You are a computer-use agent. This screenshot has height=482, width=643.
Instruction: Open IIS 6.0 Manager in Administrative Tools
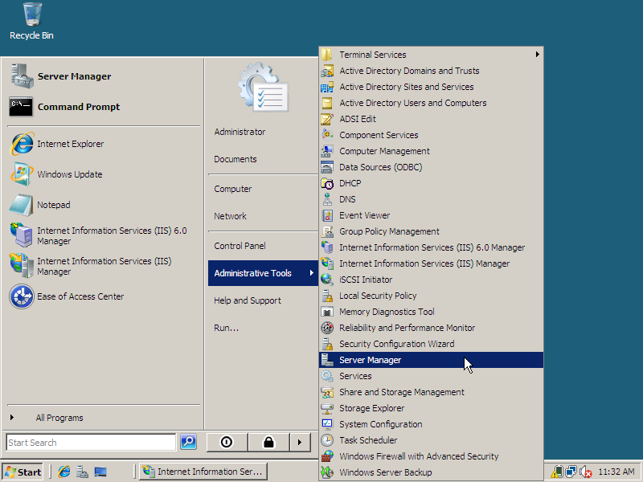click(x=431, y=247)
